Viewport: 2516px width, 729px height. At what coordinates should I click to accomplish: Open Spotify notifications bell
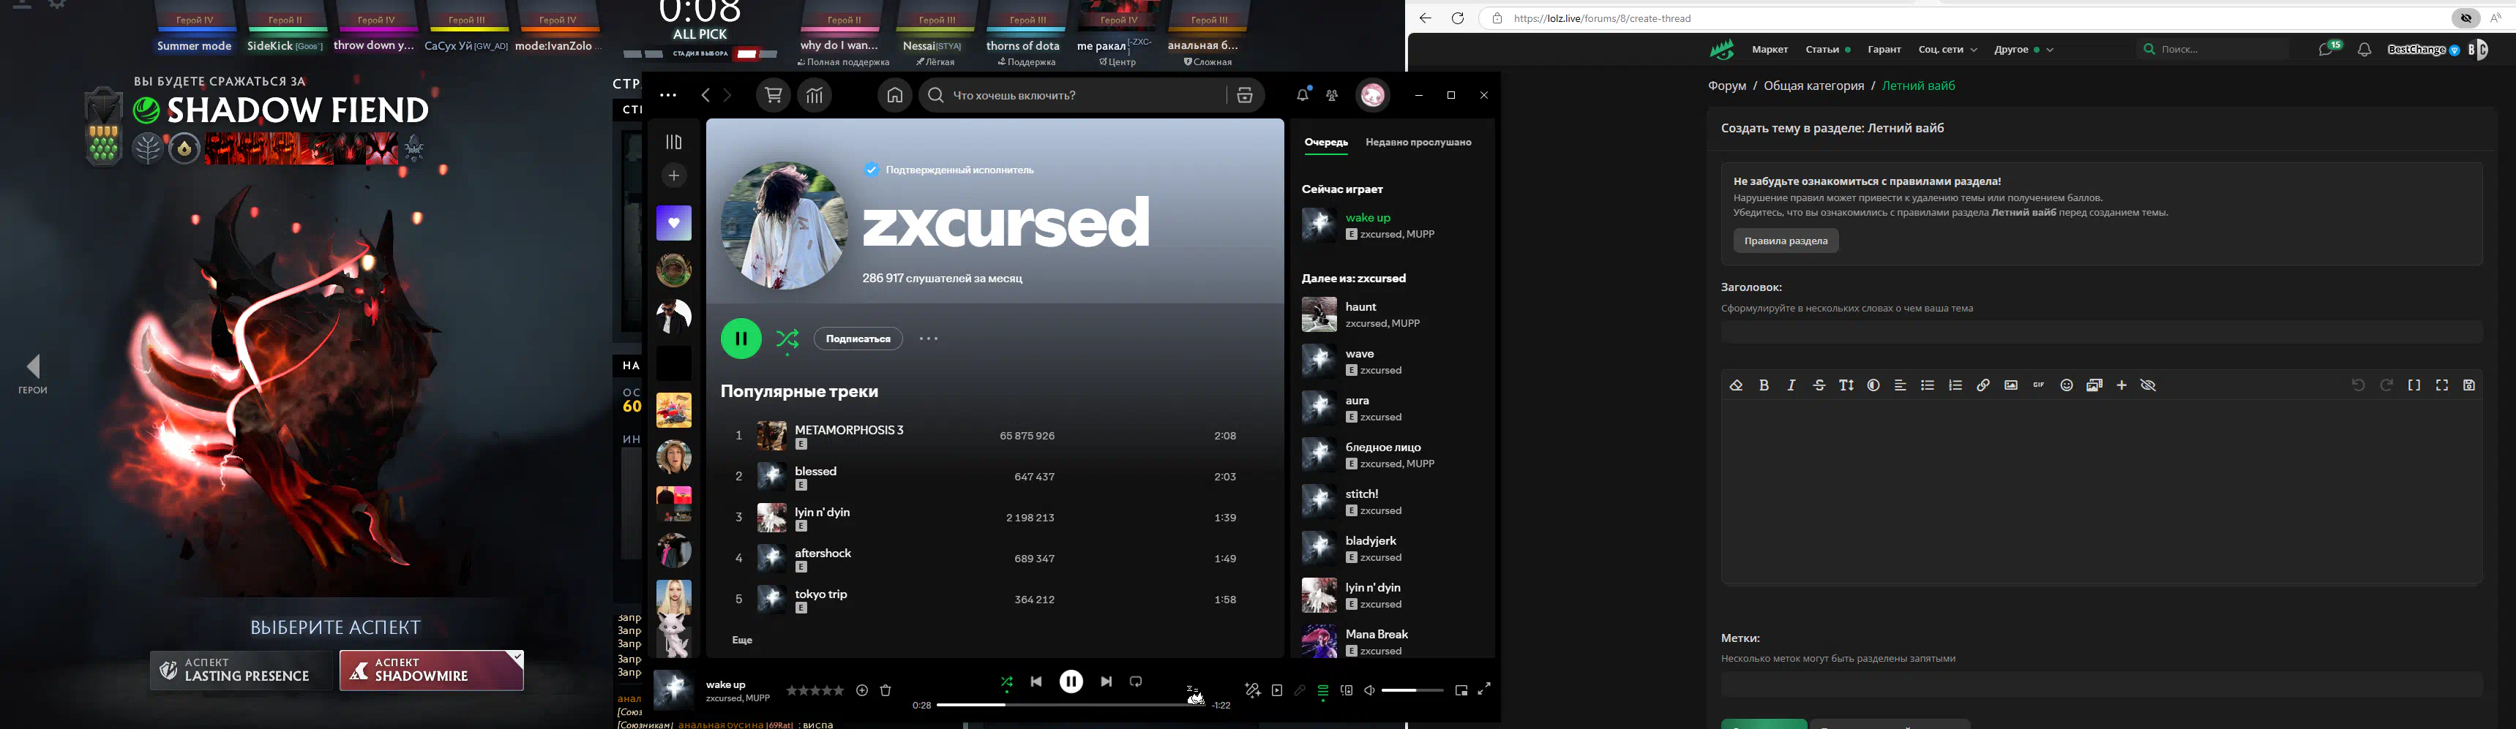(1303, 94)
